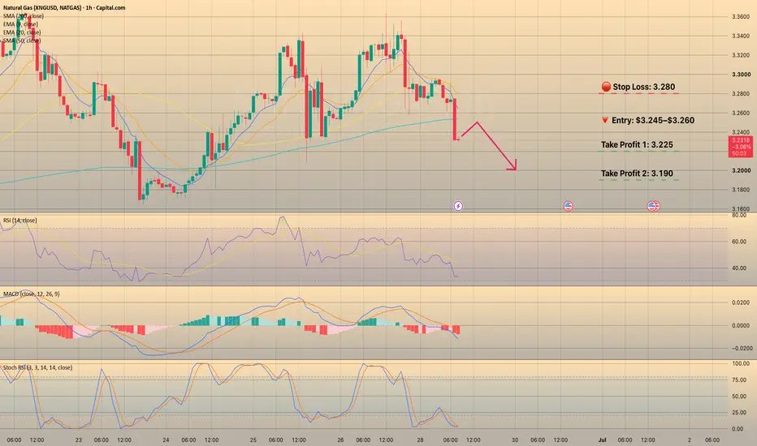Click the MACD (close, 12, 26, 9) label

(x=32, y=294)
